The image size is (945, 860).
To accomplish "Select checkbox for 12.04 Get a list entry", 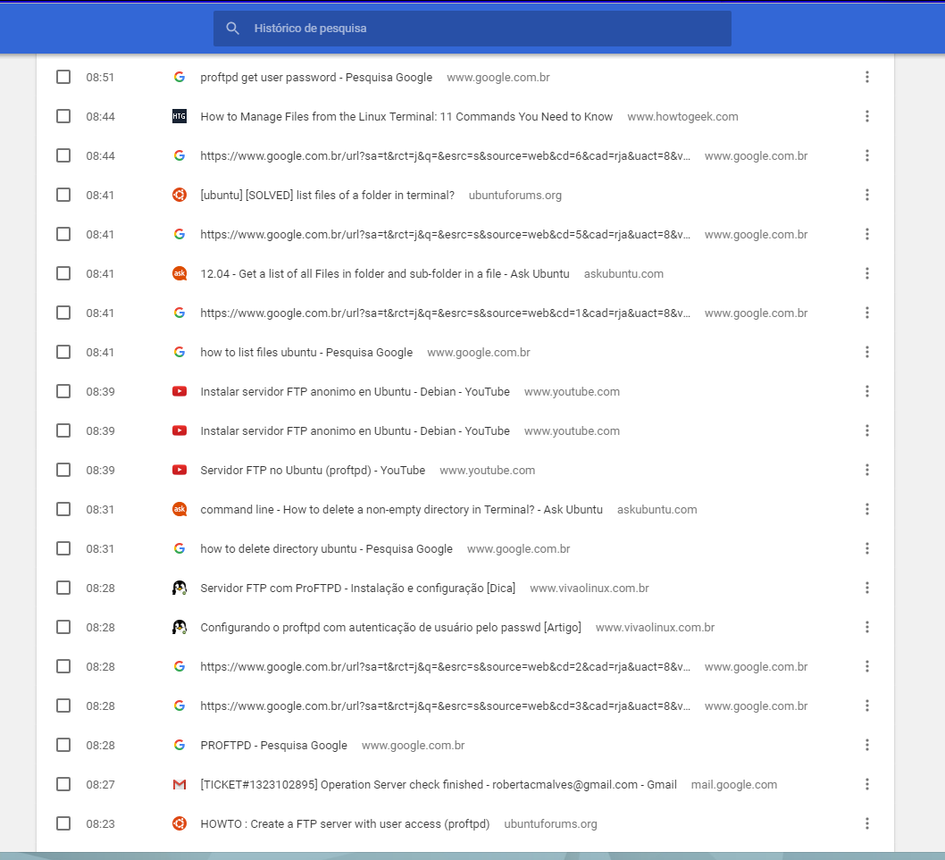I will (x=63, y=273).
